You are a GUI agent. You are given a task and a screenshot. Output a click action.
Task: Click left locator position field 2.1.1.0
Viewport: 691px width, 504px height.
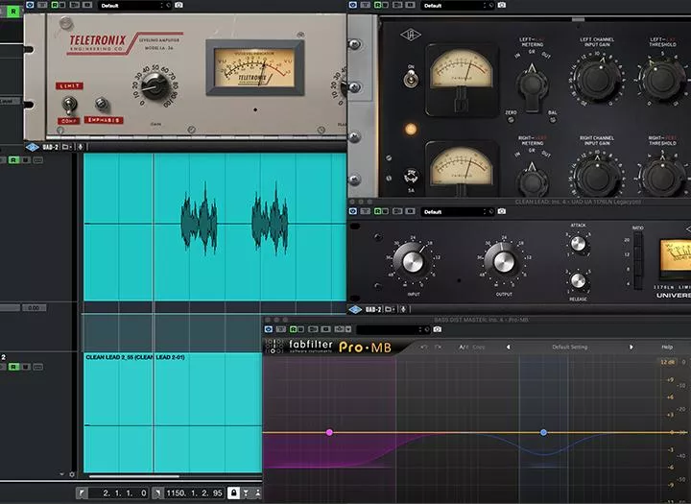click(x=119, y=493)
